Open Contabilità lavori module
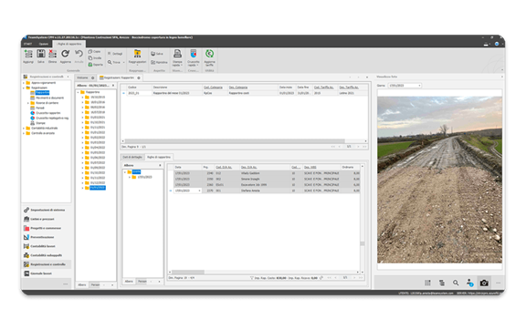 coord(46,246)
